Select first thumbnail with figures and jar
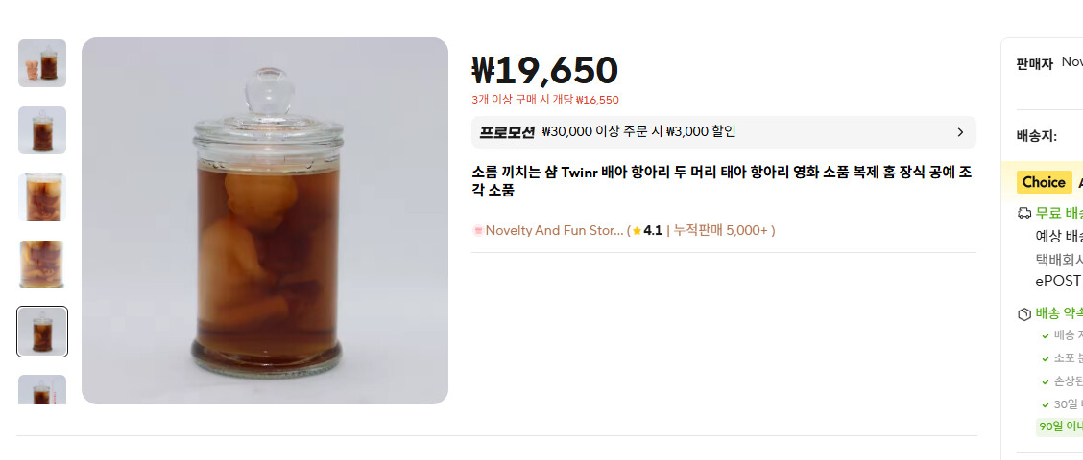This screenshot has height=460, width=1083. coord(42,63)
